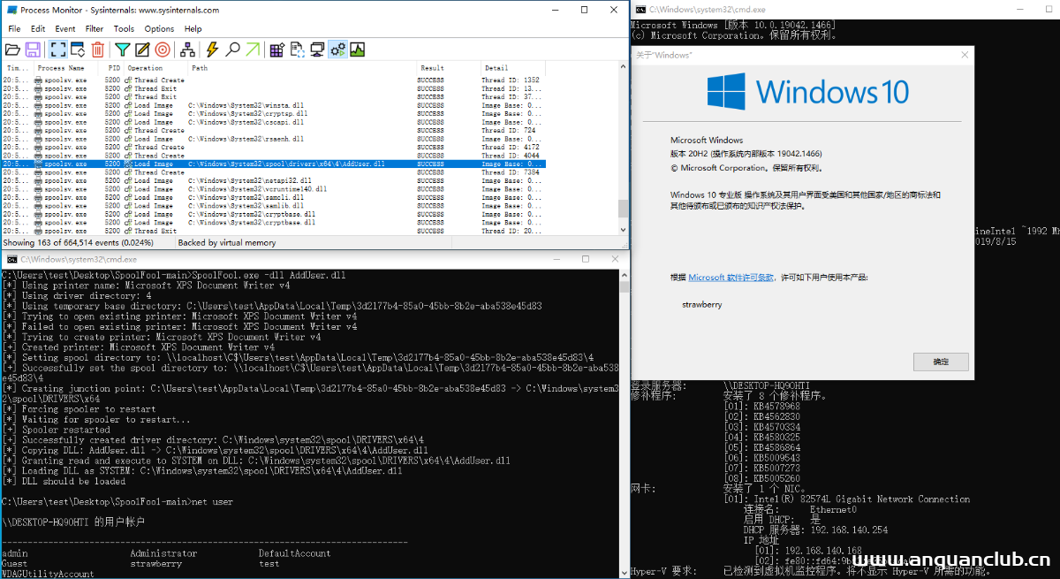The height and width of the screenshot is (579, 1060).
Task: Open the Options menu
Action: (x=159, y=28)
